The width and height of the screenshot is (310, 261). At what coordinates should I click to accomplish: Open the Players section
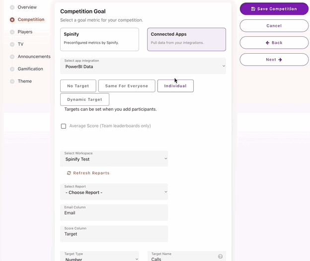tap(25, 32)
